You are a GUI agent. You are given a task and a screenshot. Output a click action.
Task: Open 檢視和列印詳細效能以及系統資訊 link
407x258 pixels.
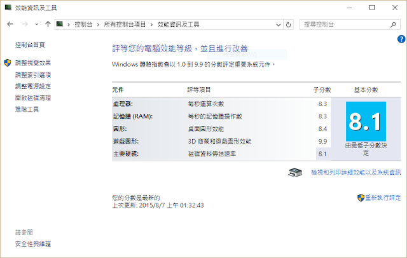click(356, 172)
